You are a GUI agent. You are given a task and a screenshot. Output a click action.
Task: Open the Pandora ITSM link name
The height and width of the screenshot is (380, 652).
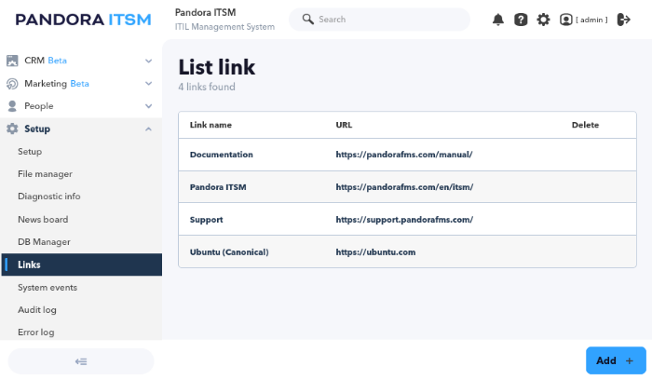point(218,187)
